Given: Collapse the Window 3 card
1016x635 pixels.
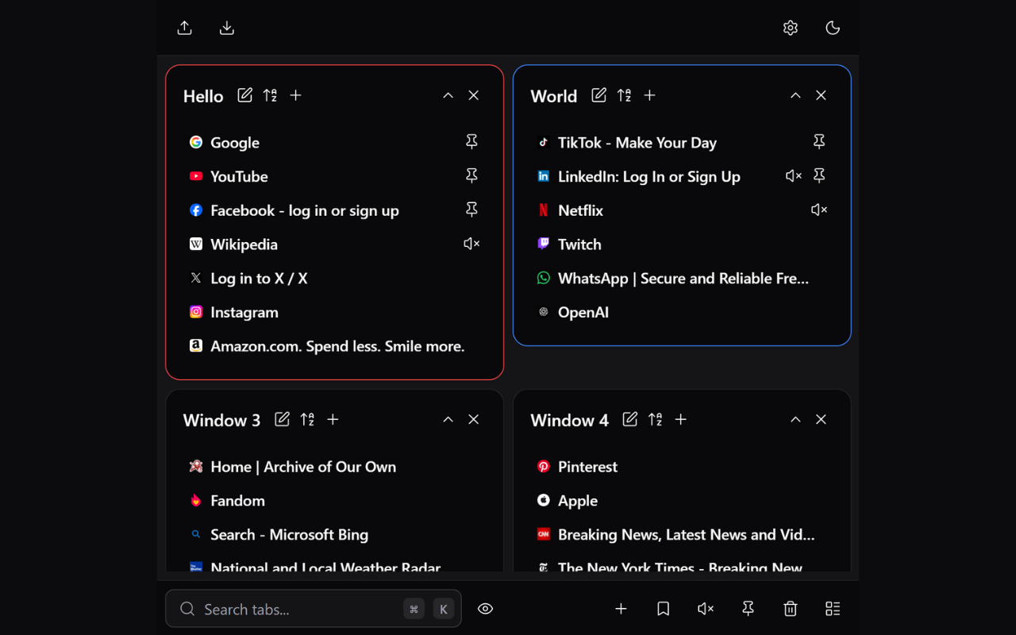Looking at the screenshot, I should click(448, 419).
